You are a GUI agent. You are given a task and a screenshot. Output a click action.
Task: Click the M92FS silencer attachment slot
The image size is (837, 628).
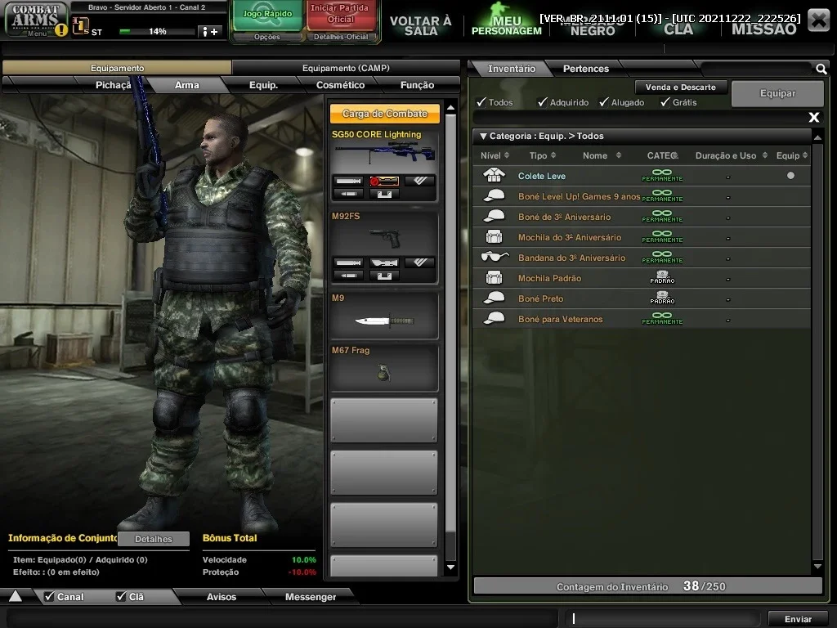[348, 262]
